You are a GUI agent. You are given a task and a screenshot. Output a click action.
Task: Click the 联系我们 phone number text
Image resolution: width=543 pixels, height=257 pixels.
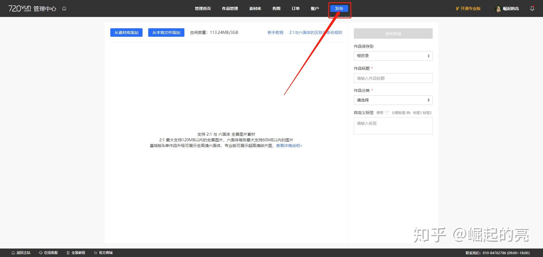point(497,253)
